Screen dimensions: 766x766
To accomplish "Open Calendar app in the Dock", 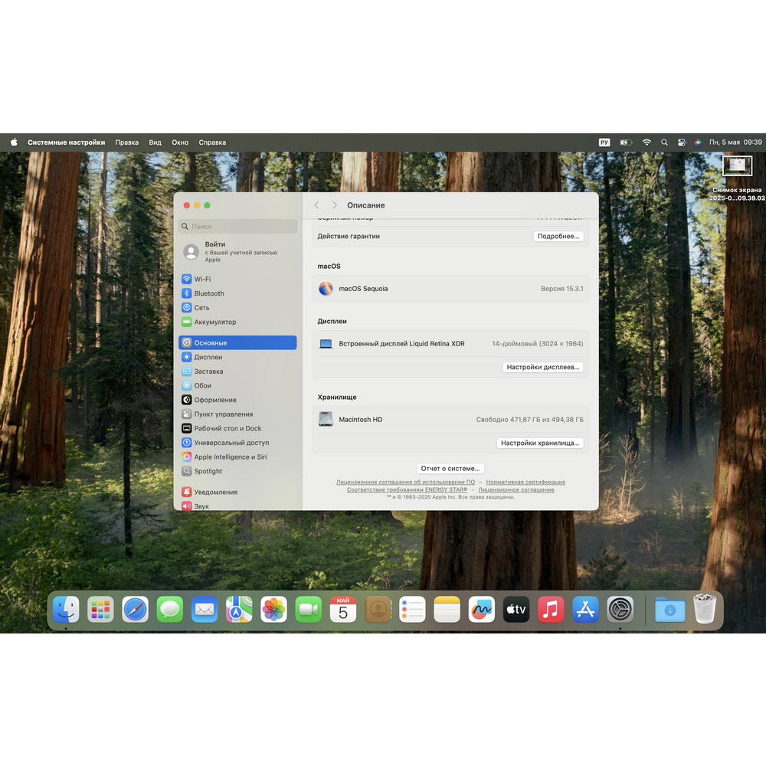I will pos(343,609).
